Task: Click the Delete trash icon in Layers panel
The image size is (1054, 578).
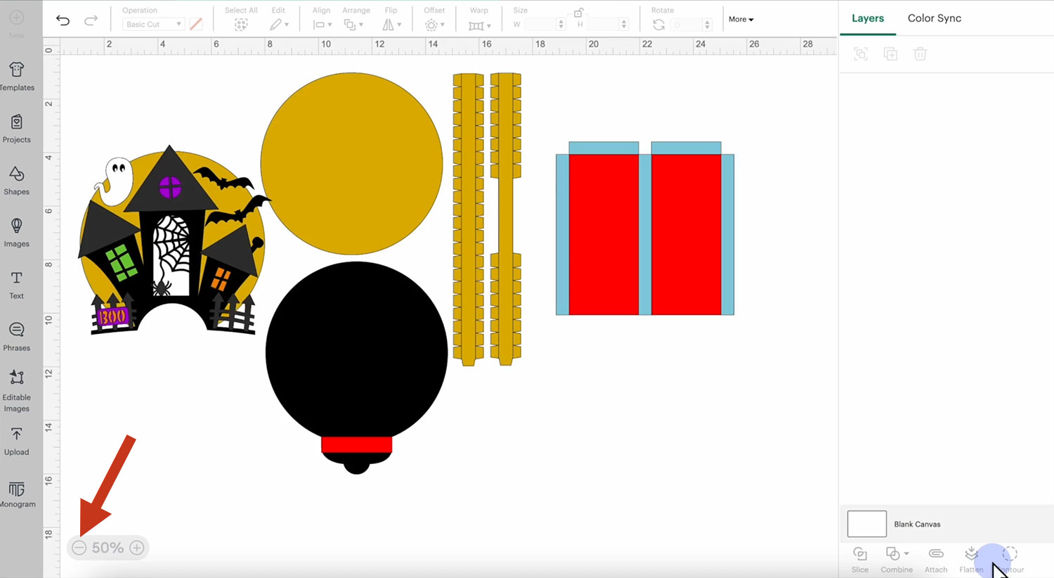Action: point(920,54)
